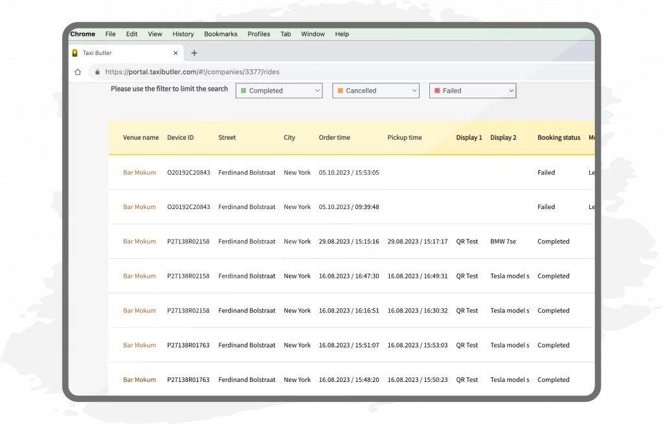
Task: Click order time 05.10.2023 / 15:53:05
Action: [349, 172]
